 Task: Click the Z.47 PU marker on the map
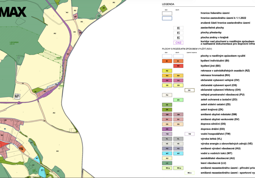17,96
